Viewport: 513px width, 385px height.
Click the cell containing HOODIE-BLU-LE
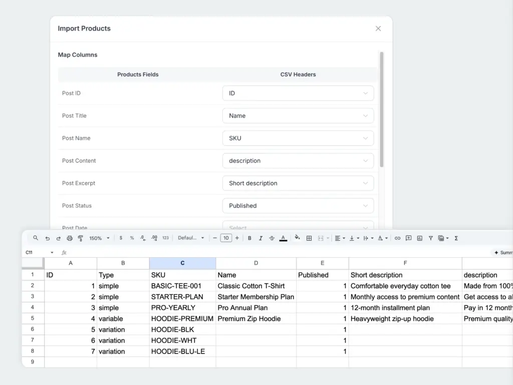click(x=182, y=351)
